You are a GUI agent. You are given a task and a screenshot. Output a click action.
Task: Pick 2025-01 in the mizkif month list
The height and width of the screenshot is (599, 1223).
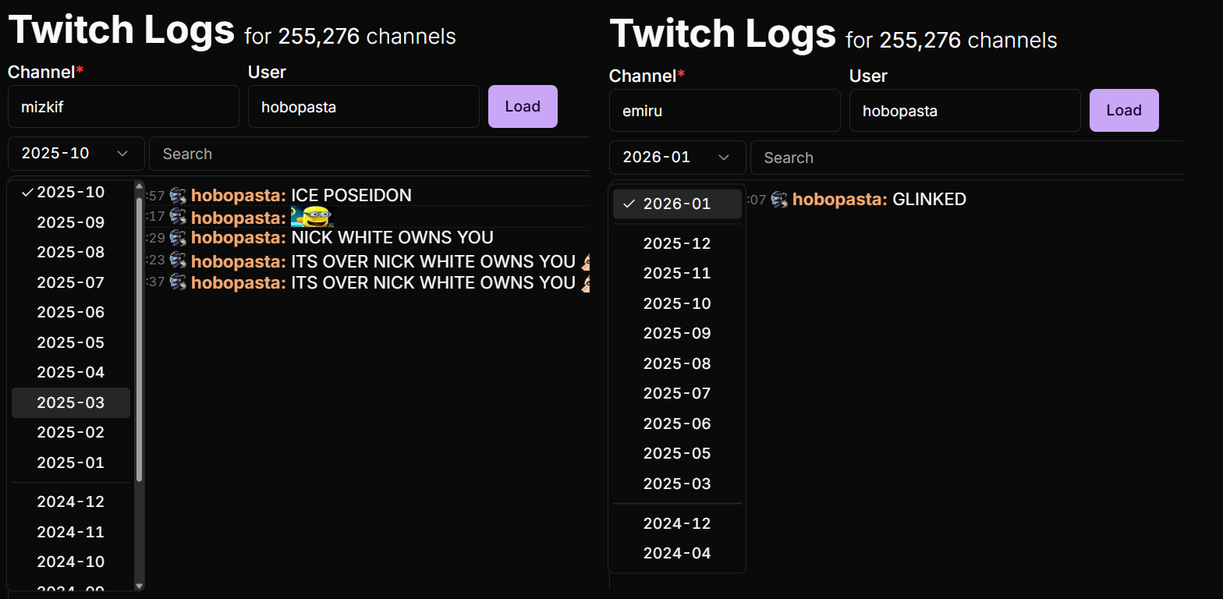pyautogui.click(x=71, y=463)
